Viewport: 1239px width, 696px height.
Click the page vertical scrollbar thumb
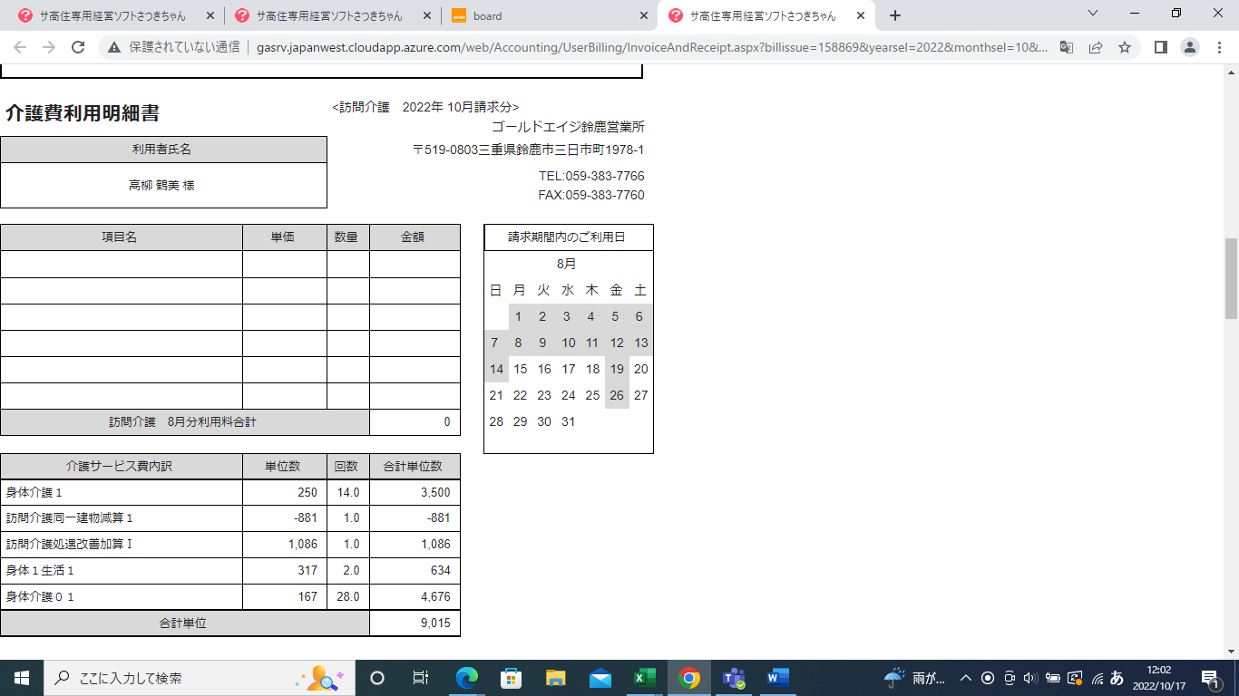pos(1231,278)
